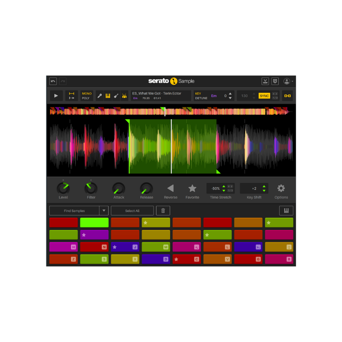The height and width of the screenshot is (342, 342).
Task: Select the guitar bass stem icon
Action: [x=116, y=96]
